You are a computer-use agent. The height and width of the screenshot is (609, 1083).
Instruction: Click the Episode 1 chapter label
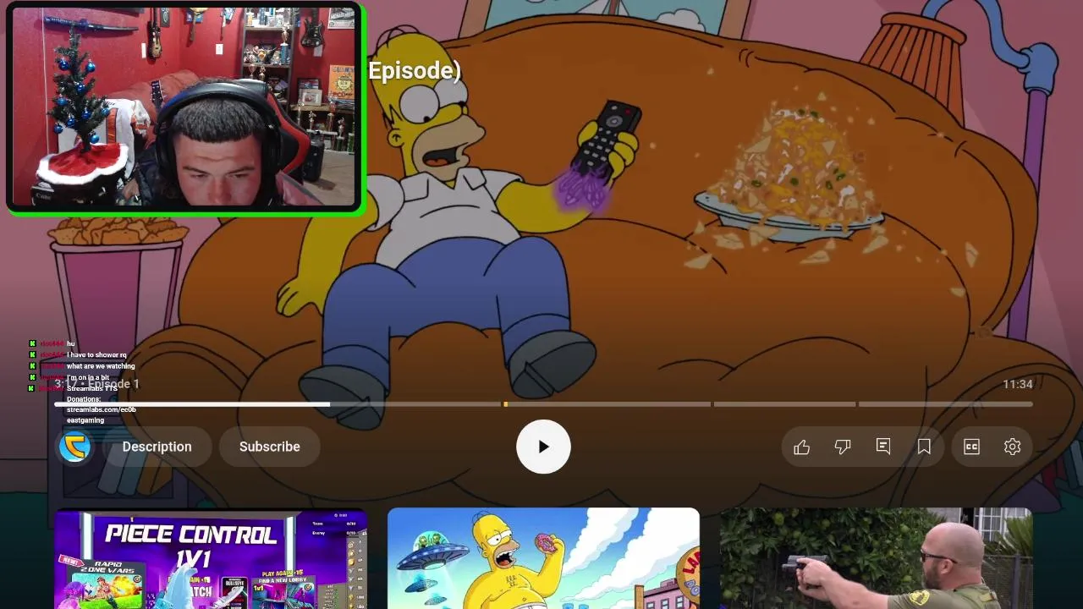tap(113, 384)
